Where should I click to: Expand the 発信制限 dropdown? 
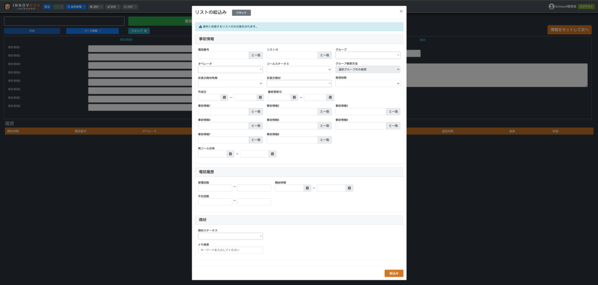pos(368,84)
